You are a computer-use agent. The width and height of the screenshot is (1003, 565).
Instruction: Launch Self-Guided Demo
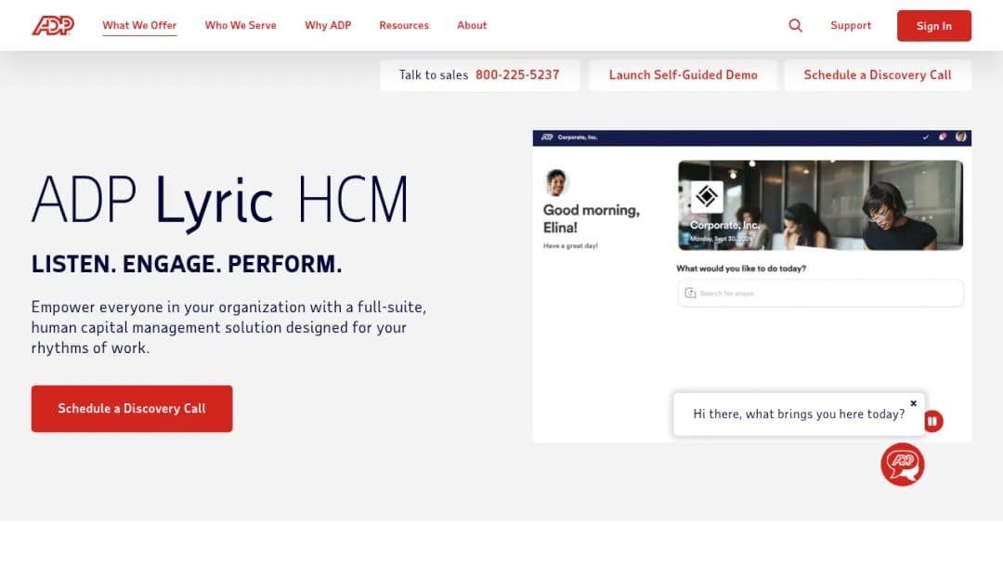coord(684,75)
